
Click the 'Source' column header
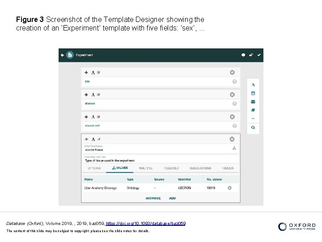click(x=159, y=179)
